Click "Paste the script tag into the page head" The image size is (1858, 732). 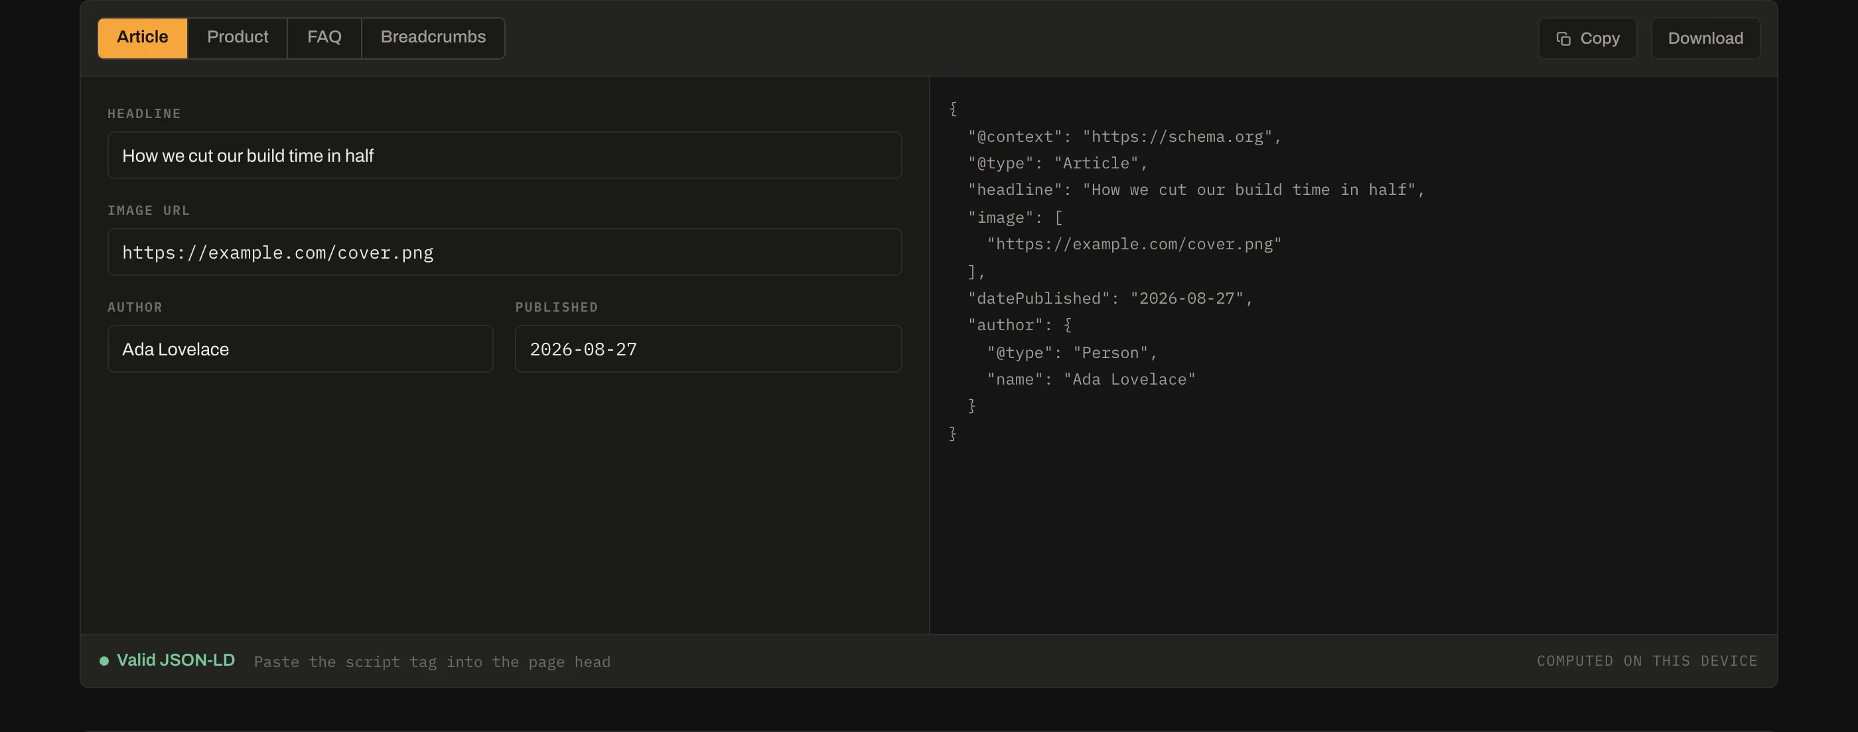432,662
